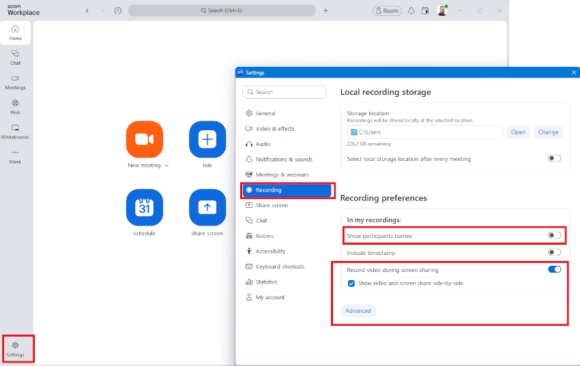Click the Settings search field
580x366 pixels.
(285, 92)
